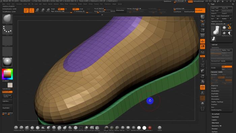The image size is (236, 133).
Task: Click the Draw Size slider
Action: (x=105, y=11)
